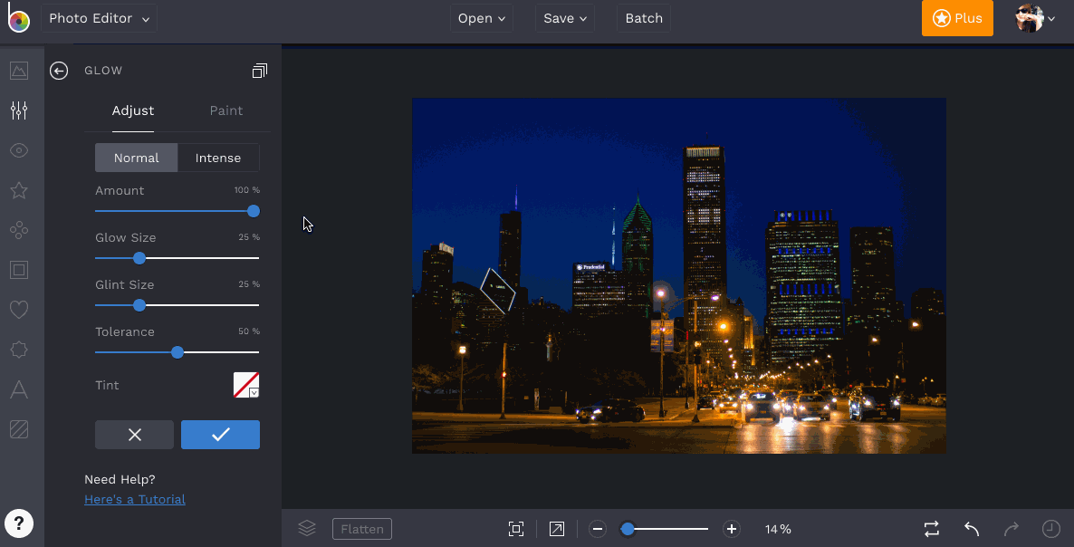
Task: Click the orange Plus upgrade button
Action: tap(957, 18)
